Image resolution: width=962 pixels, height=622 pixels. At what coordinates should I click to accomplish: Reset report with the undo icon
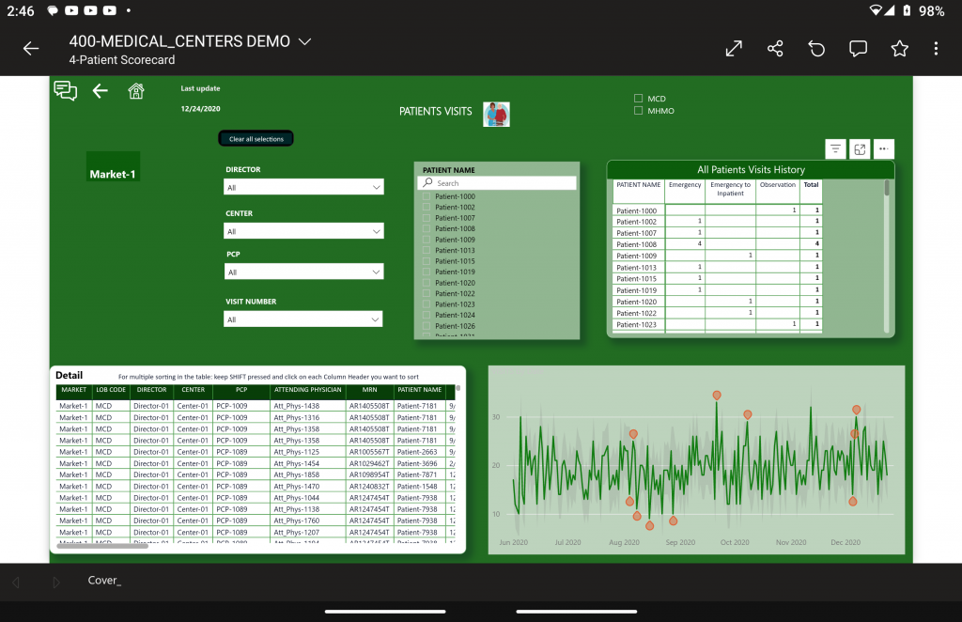point(816,49)
